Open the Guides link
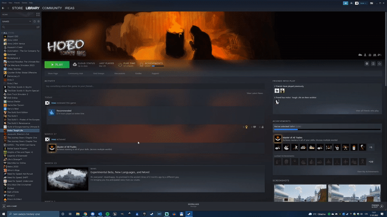 coord(138,74)
